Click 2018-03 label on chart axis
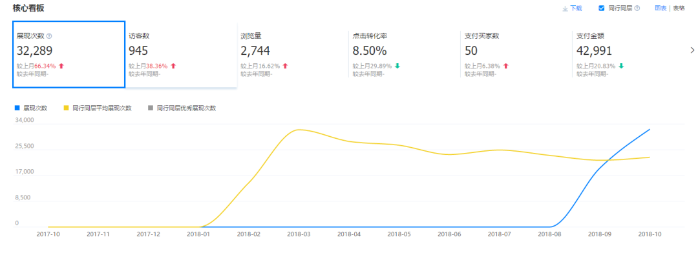Image resolution: width=698 pixels, height=253 pixels. click(x=298, y=234)
